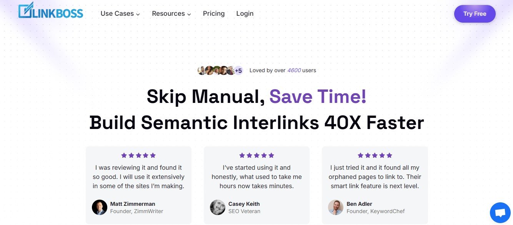Click the Founder, KeywordChef caption
This screenshot has height=225, width=513.
click(x=375, y=211)
